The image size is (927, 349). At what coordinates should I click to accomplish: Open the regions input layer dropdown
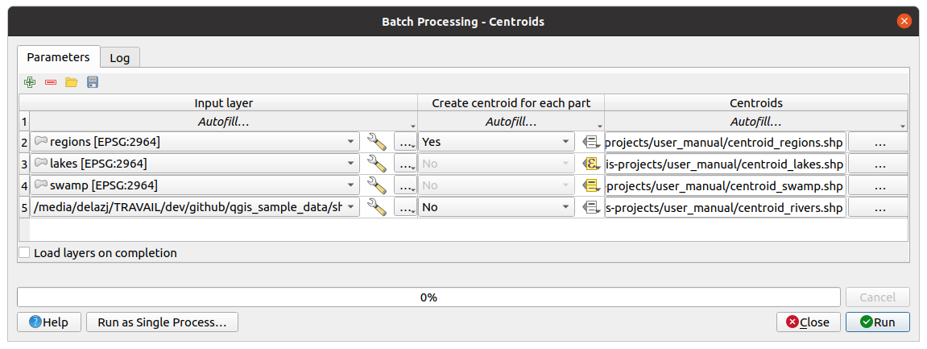[195, 142]
